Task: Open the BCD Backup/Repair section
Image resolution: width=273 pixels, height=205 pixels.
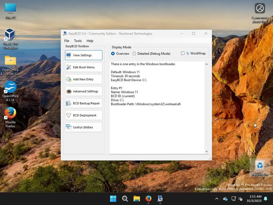Action: pyautogui.click(x=83, y=103)
